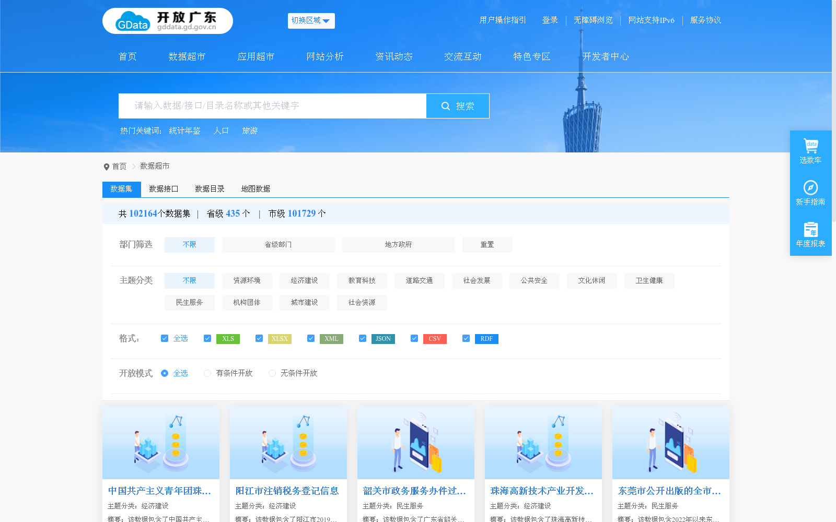Uncheck the XLS format checkbox
Viewport: 836px width, 522px height.
(x=207, y=338)
